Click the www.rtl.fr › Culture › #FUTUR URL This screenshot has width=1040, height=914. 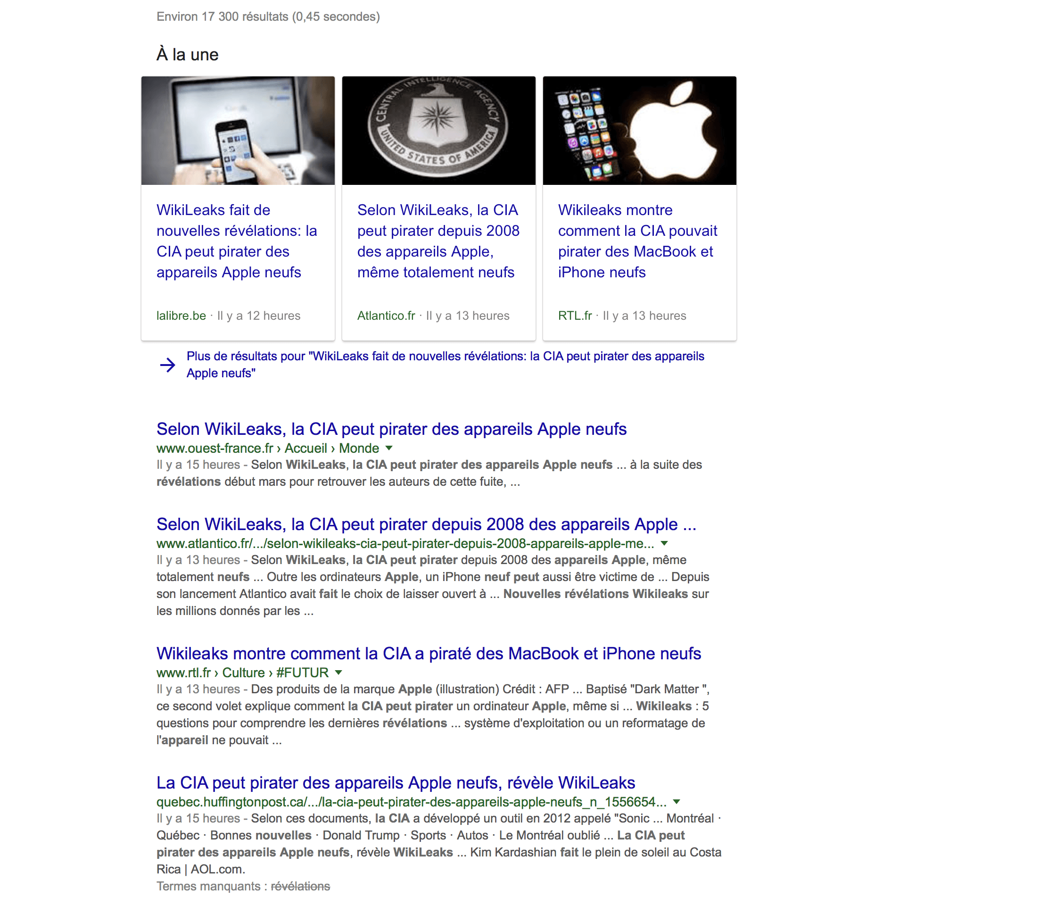(242, 673)
